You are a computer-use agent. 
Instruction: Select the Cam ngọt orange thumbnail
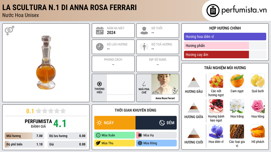point(237,81)
